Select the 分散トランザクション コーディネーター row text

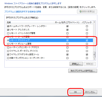point(27,58)
